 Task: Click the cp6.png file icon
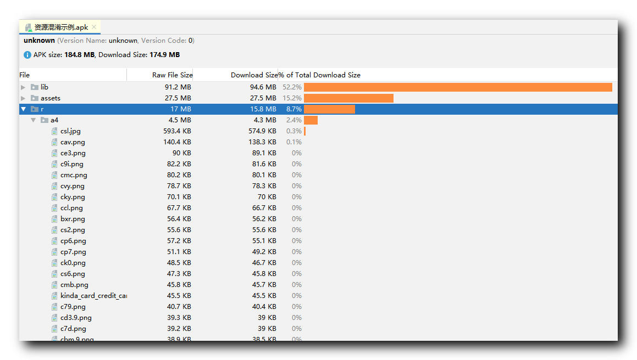click(54, 241)
